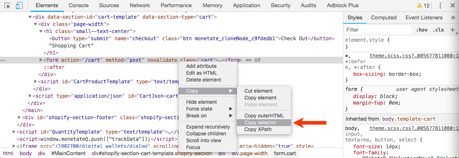The width and height of the screenshot is (459, 158).
Task: Select form.cart breadcrumb item
Action: pyautogui.click(x=285, y=153)
